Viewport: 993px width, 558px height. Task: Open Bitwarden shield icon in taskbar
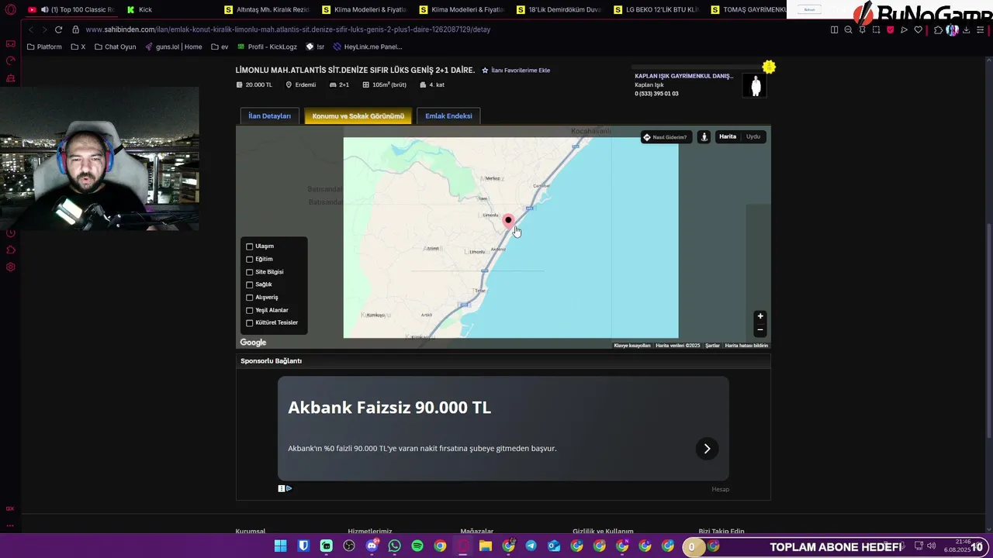click(303, 546)
